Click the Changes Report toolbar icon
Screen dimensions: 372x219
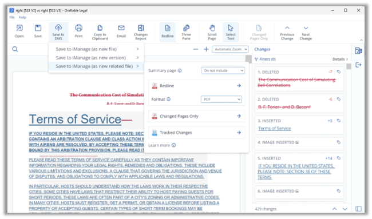[141, 32]
